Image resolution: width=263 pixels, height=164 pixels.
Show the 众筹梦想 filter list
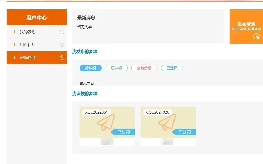144,68
